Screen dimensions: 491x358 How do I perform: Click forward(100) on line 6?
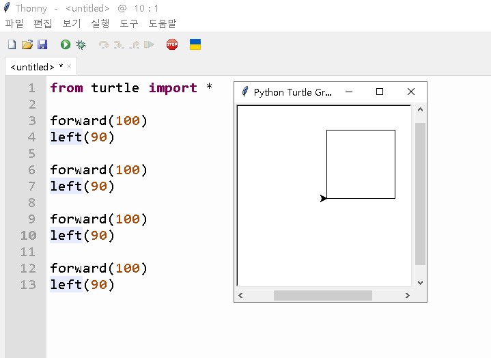[98, 169]
